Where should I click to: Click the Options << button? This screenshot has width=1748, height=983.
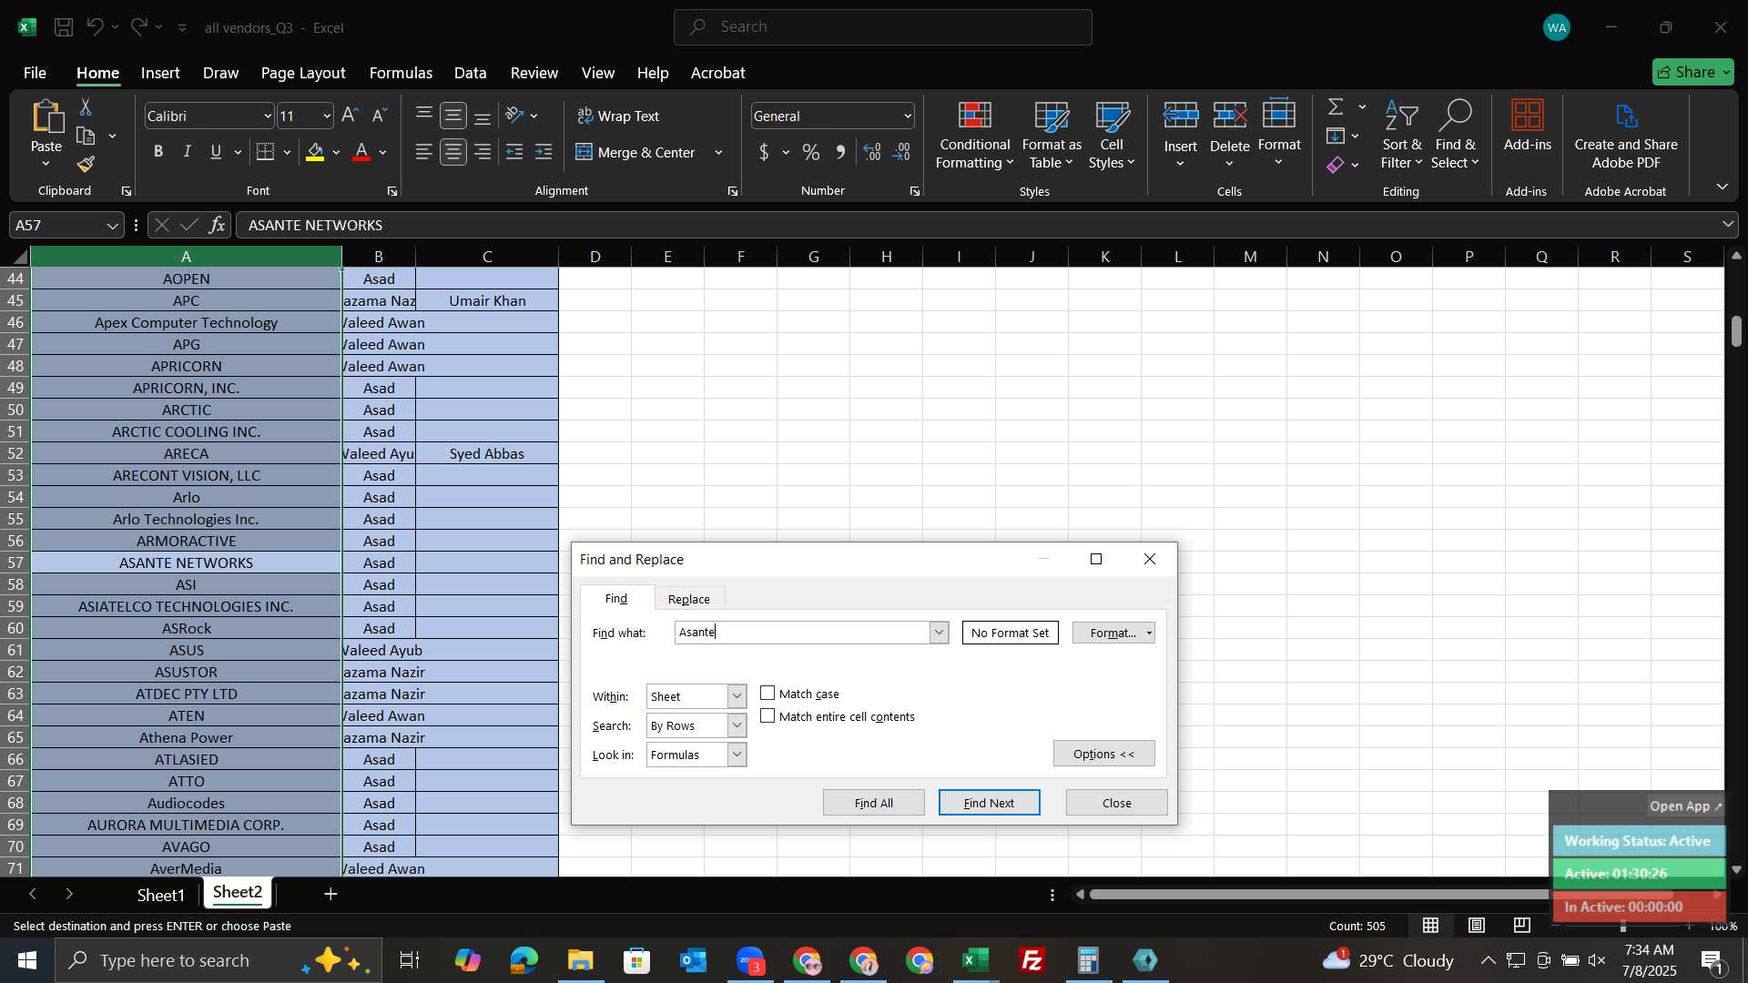(x=1103, y=754)
